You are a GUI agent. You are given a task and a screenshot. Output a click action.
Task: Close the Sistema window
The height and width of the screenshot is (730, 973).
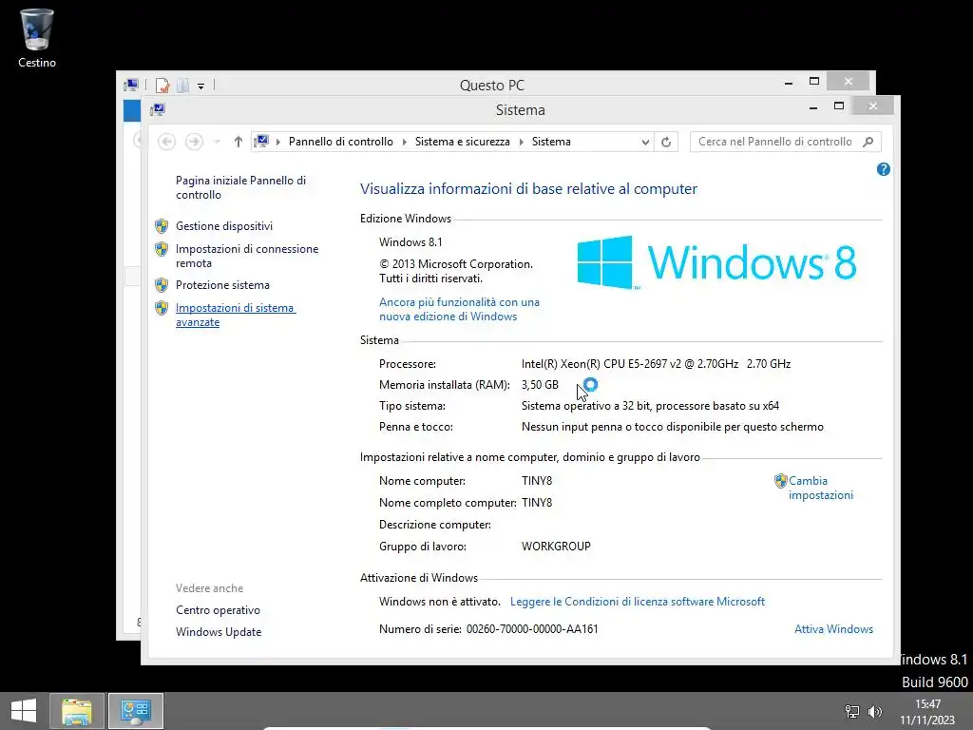click(x=872, y=106)
